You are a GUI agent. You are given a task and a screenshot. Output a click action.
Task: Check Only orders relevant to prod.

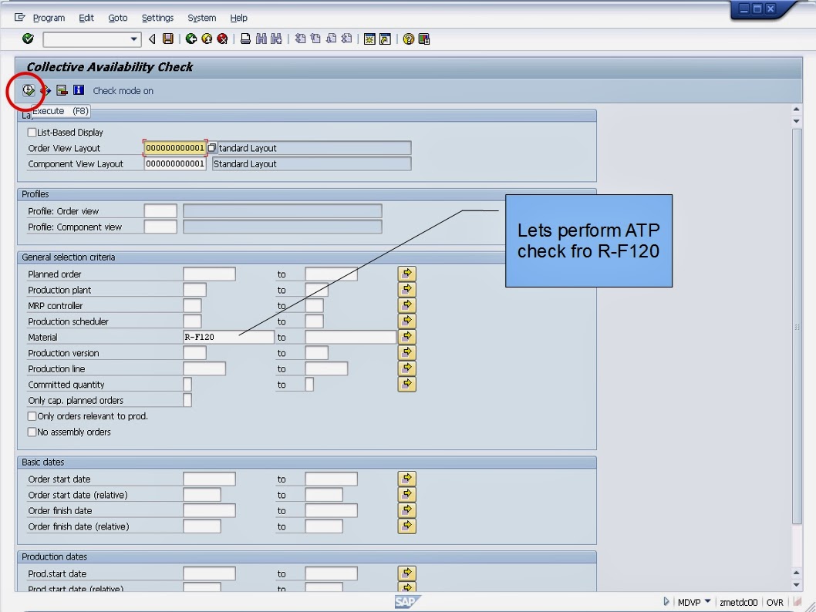32,415
